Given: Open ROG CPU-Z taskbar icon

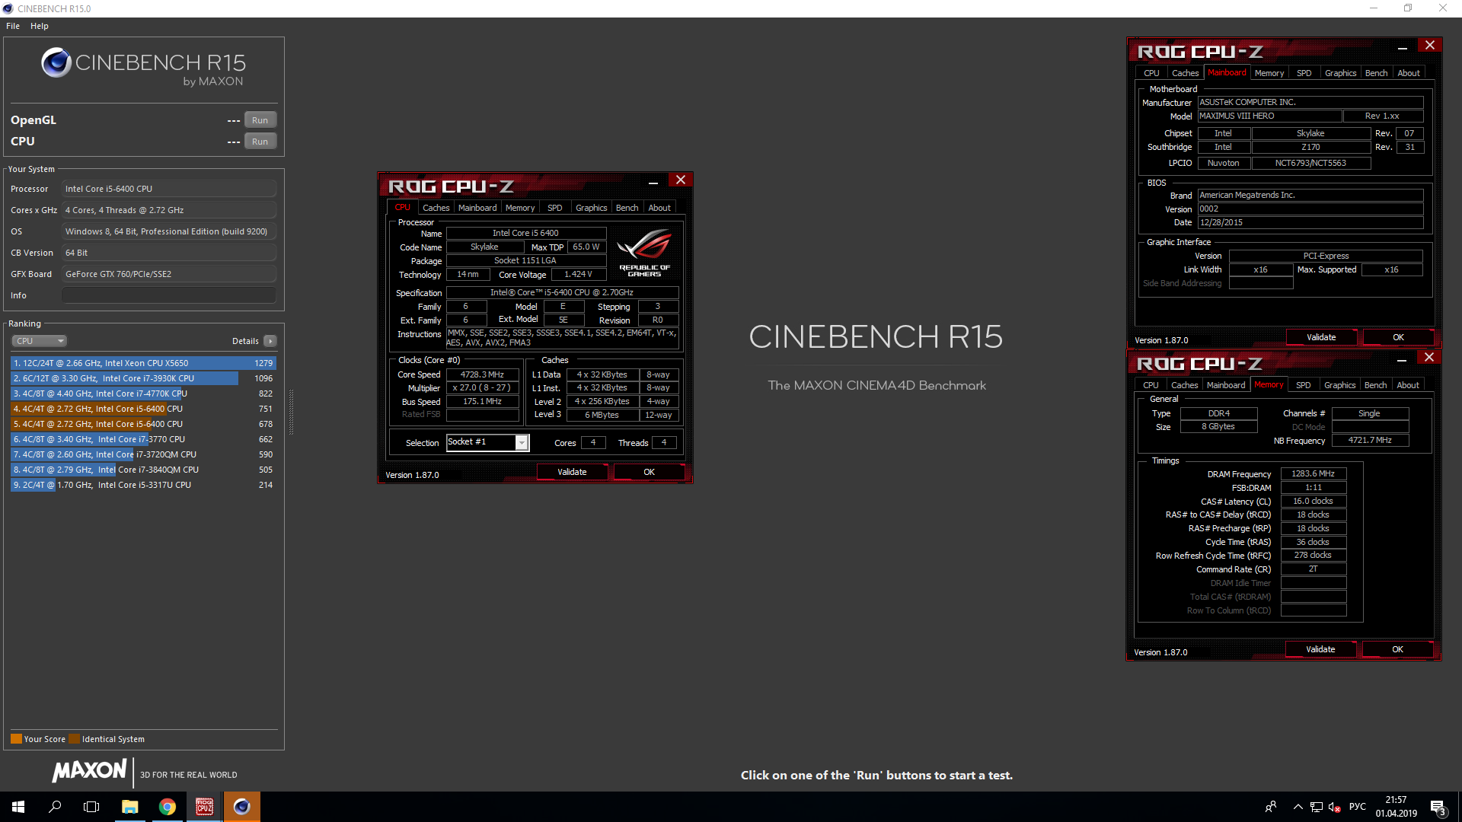Looking at the screenshot, I should [205, 807].
